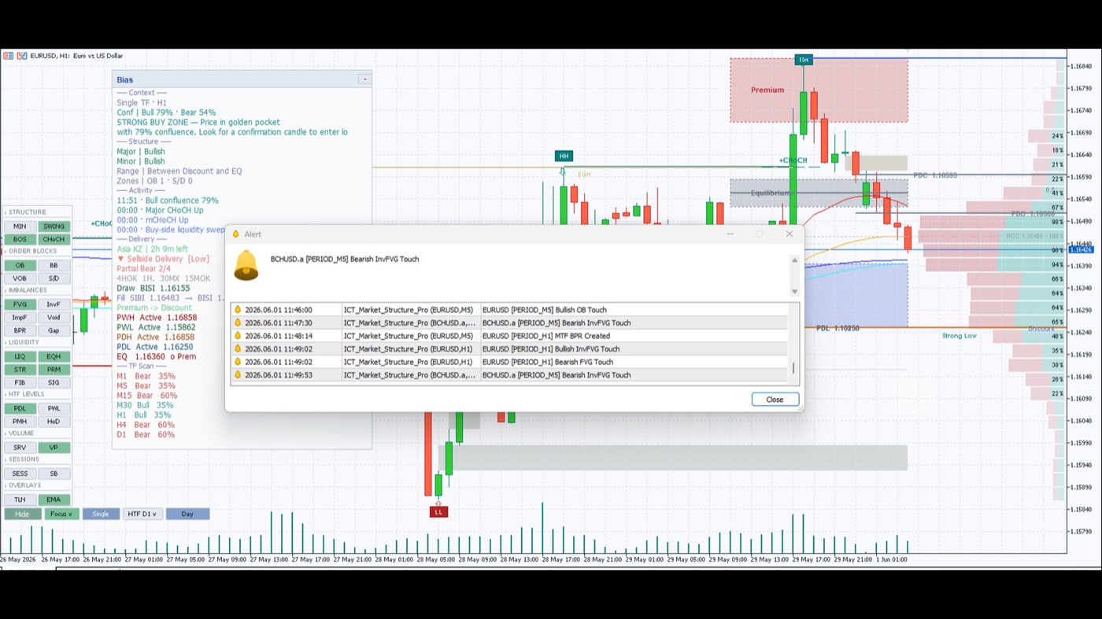Enable the BB breaker block button

54,266
